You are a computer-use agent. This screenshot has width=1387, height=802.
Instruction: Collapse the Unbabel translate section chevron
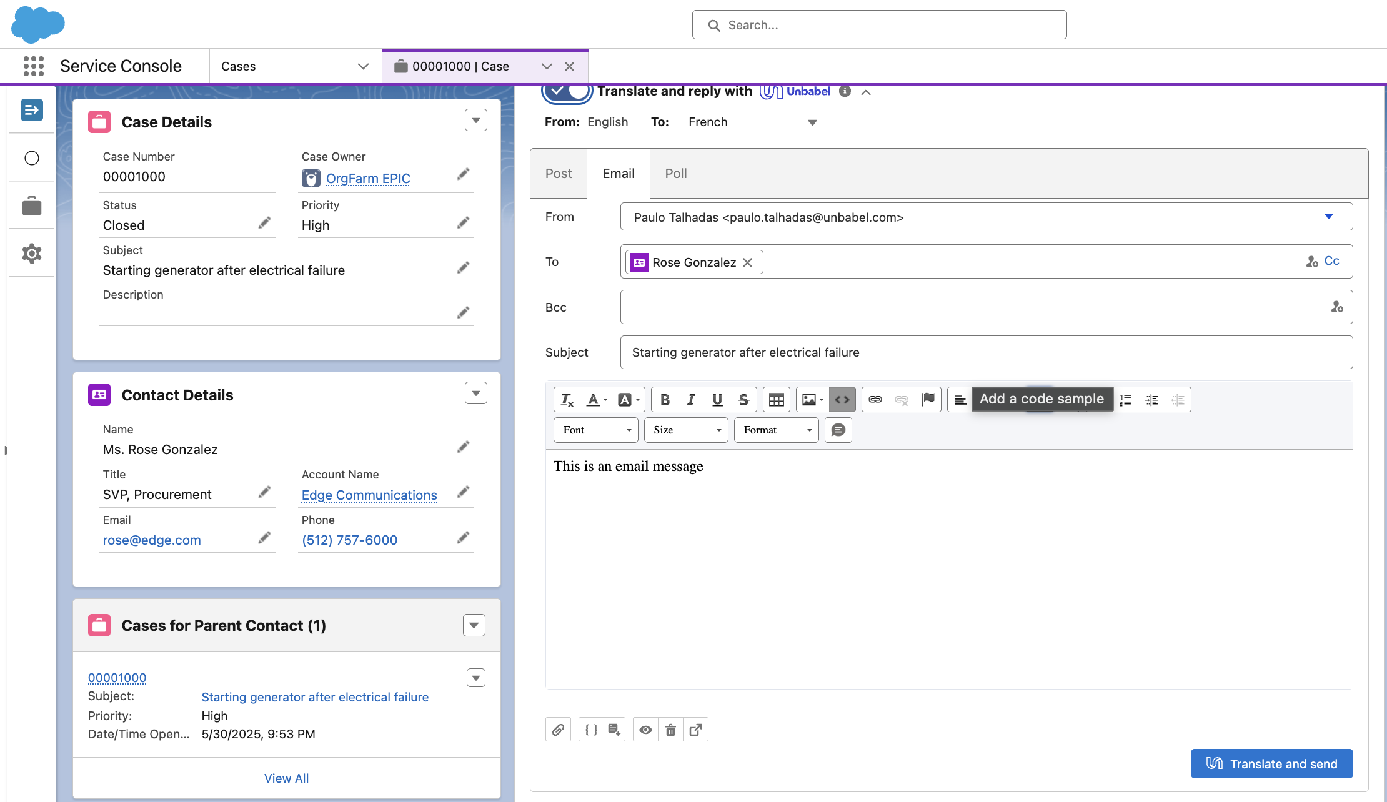pos(866,92)
